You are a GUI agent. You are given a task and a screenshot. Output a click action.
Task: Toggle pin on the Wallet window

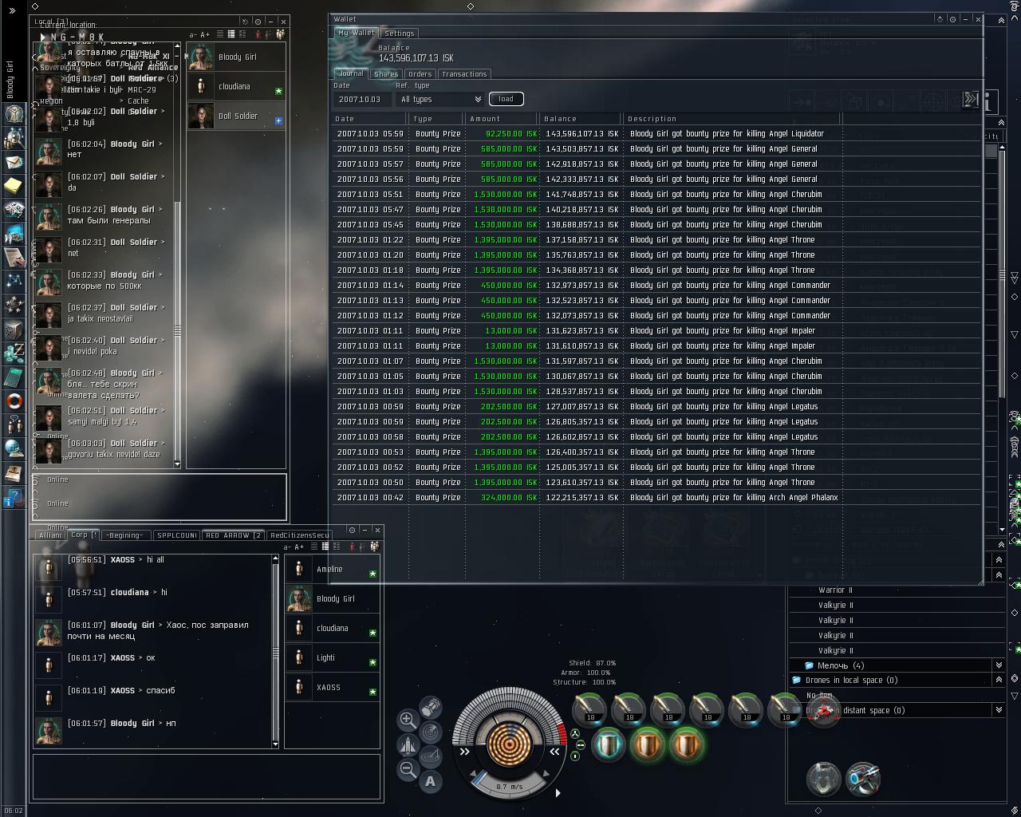pyautogui.click(x=952, y=19)
